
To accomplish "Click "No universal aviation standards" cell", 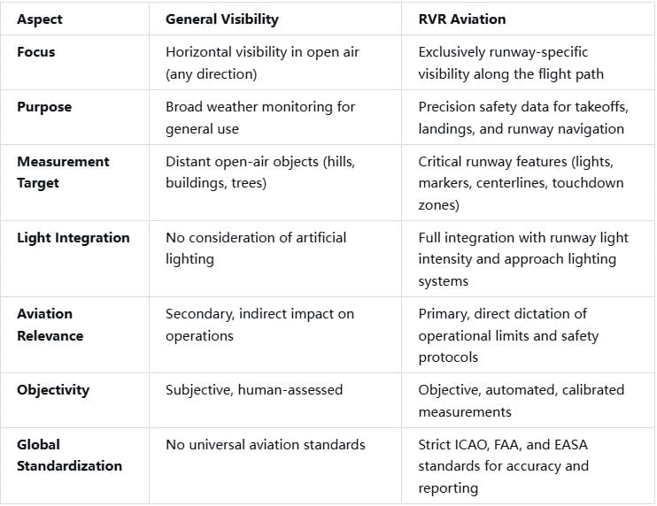I will tap(266, 445).
